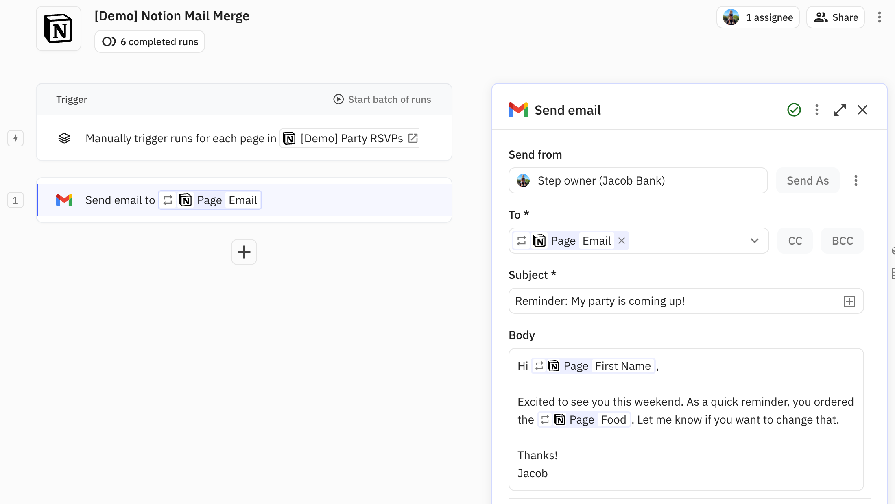Open Send from more options menu
Screen dimensions: 895x504
[856, 180]
